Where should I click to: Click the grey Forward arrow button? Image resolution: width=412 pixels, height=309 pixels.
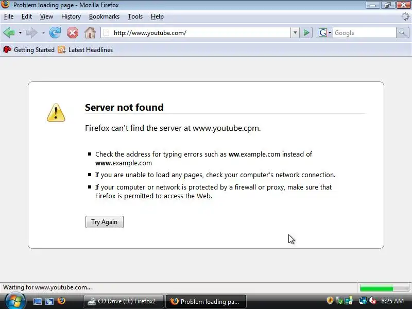[32, 33]
